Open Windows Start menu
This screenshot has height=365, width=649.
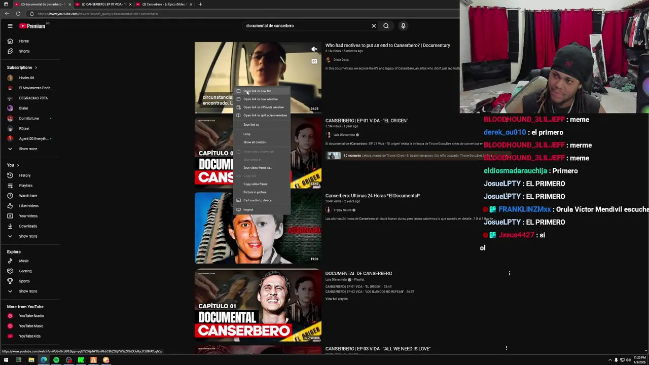[x=6, y=360]
